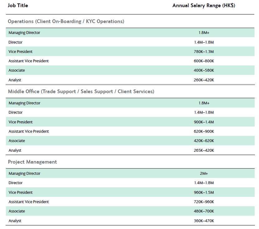
Task: Select the salary value "265K–420K"
Action: tap(204, 150)
